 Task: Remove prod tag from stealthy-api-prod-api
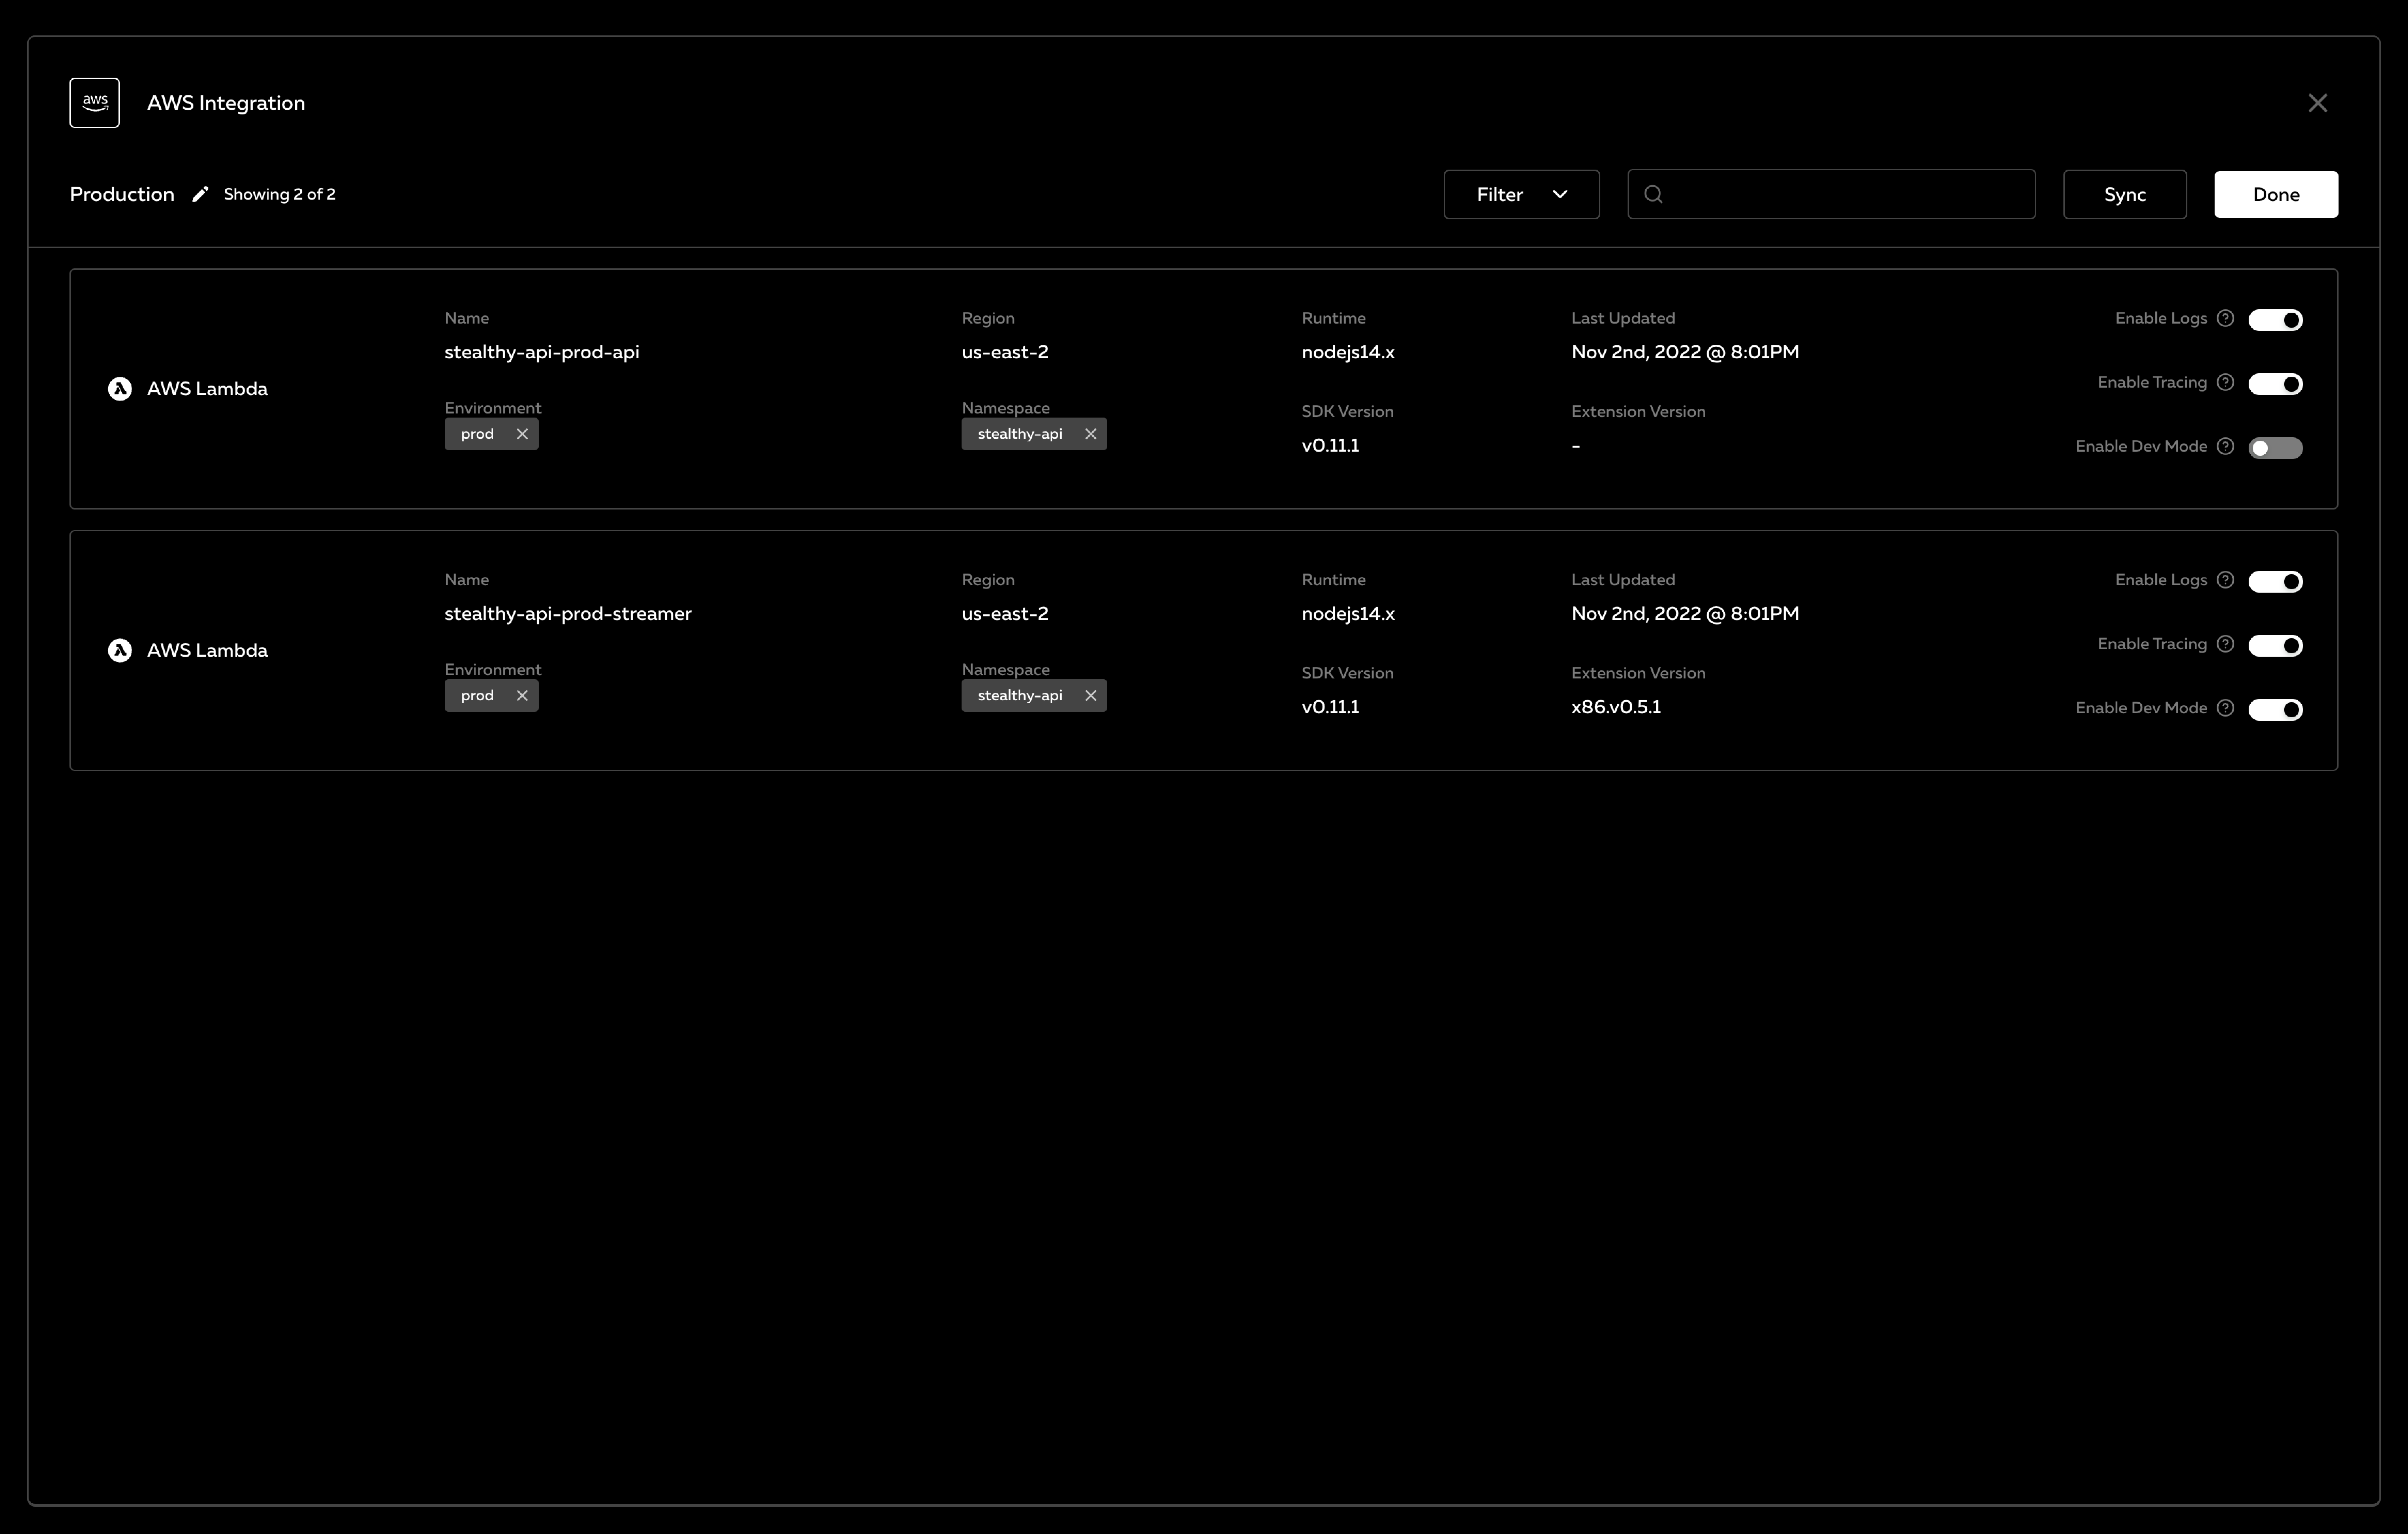(x=522, y=434)
